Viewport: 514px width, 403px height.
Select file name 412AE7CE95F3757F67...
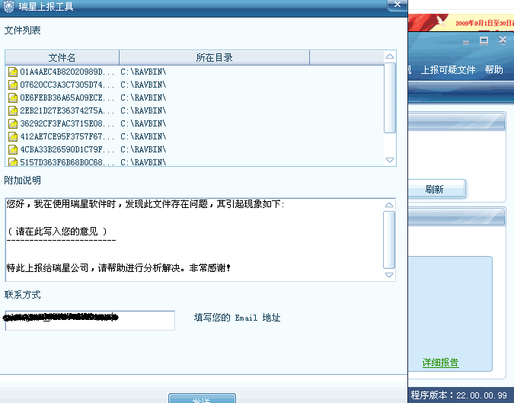coord(67,136)
